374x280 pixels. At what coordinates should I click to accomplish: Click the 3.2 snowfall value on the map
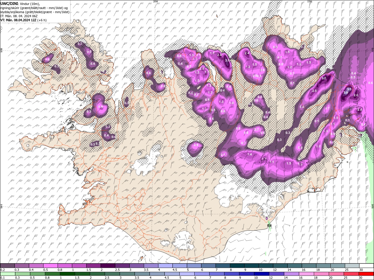pyautogui.click(x=324, y=78)
